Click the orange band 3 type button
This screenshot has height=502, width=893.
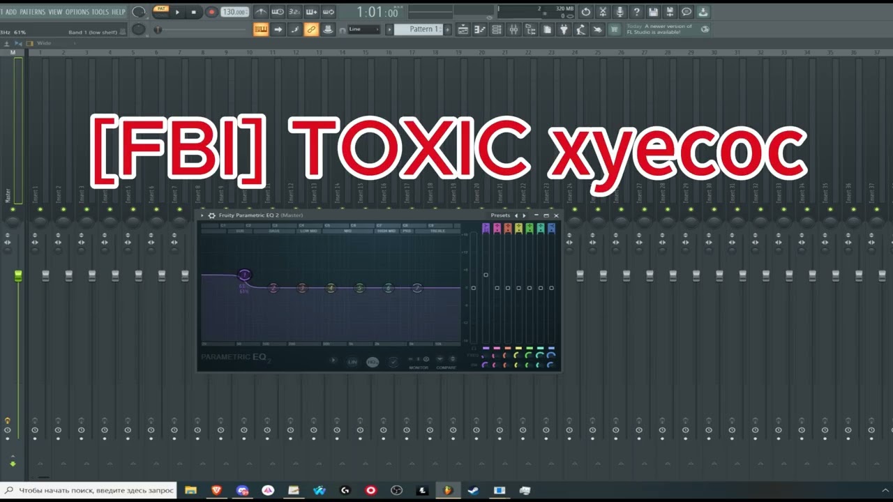tap(507, 228)
